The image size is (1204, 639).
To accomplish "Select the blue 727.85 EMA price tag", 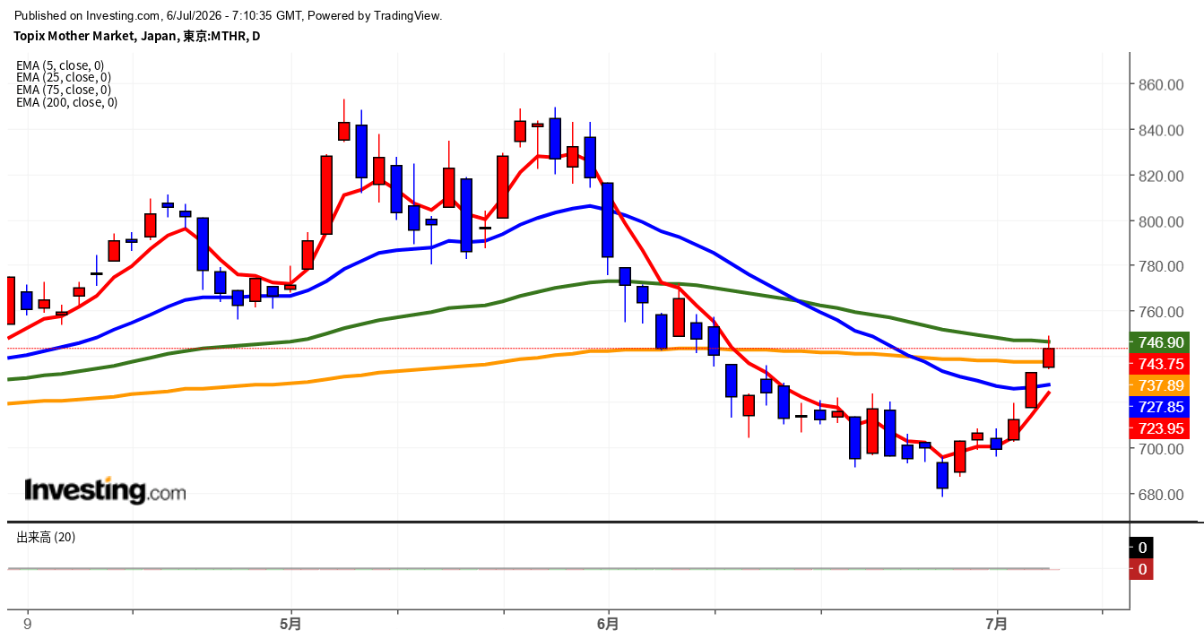I will (x=1161, y=406).
